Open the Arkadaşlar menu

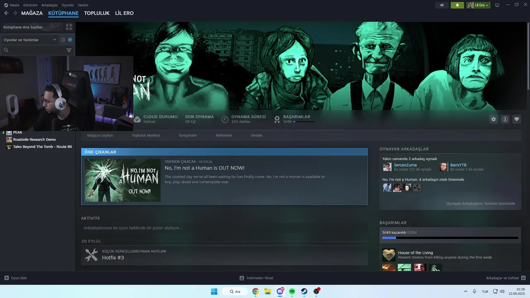tap(50, 5)
